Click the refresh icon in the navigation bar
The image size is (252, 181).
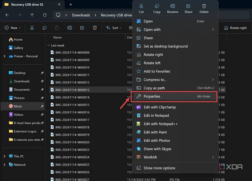click(44, 15)
